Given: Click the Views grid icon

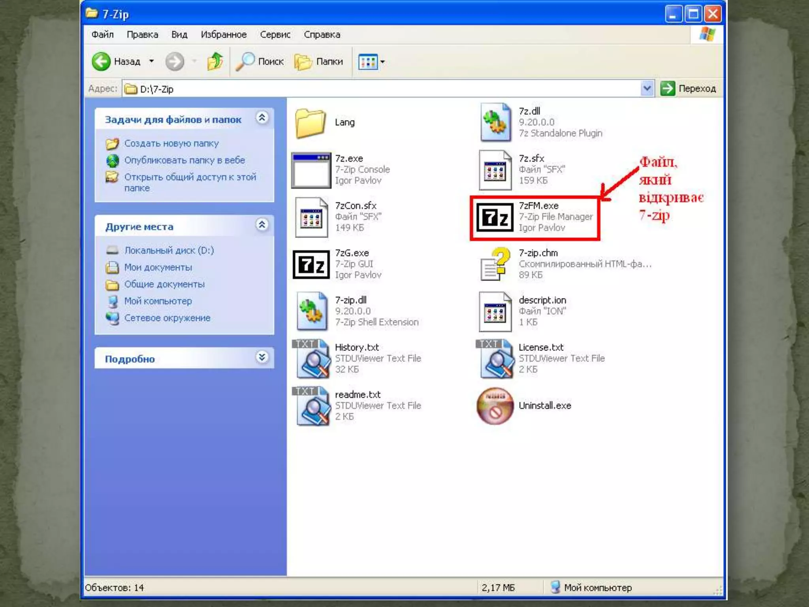Looking at the screenshot, I should 368,62.
